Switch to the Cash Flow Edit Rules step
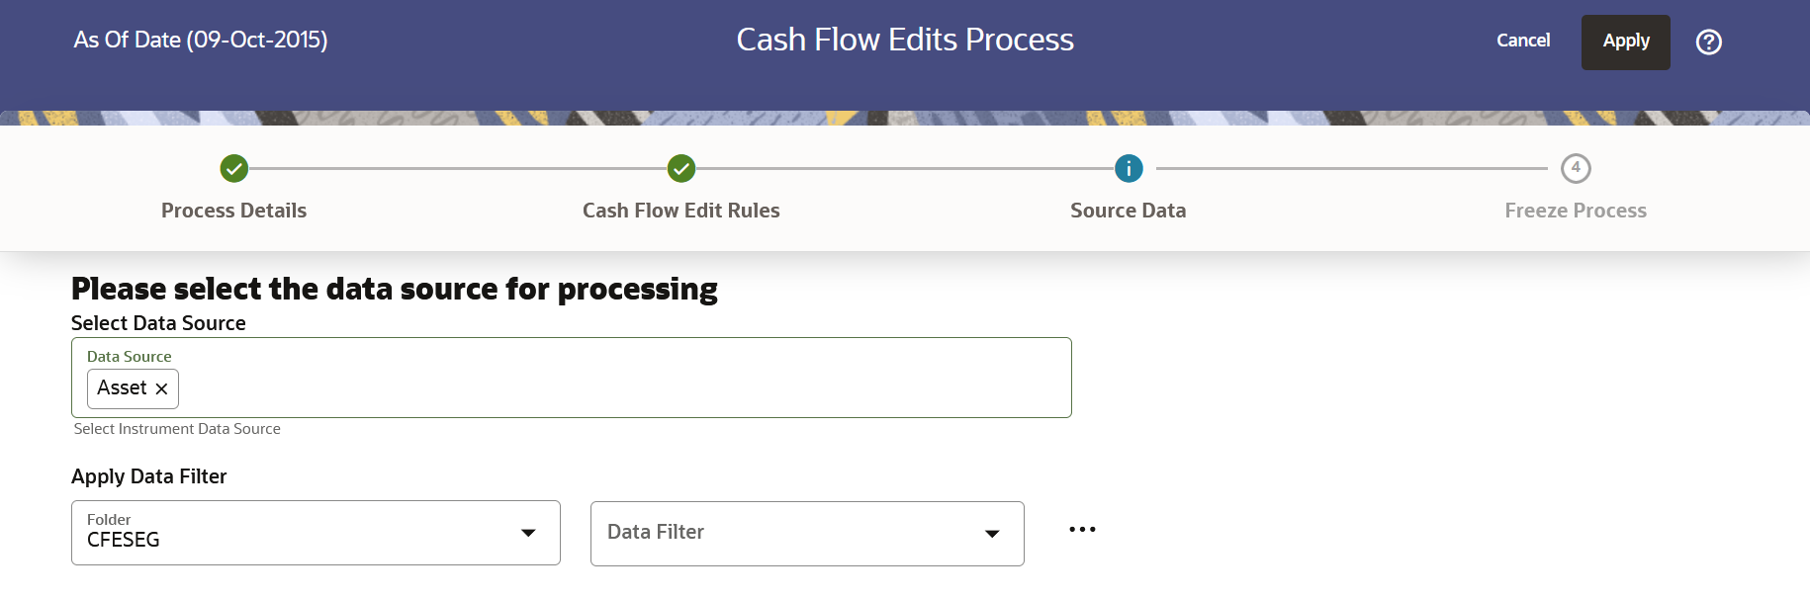1810x600 pixels. pos(680,210)
